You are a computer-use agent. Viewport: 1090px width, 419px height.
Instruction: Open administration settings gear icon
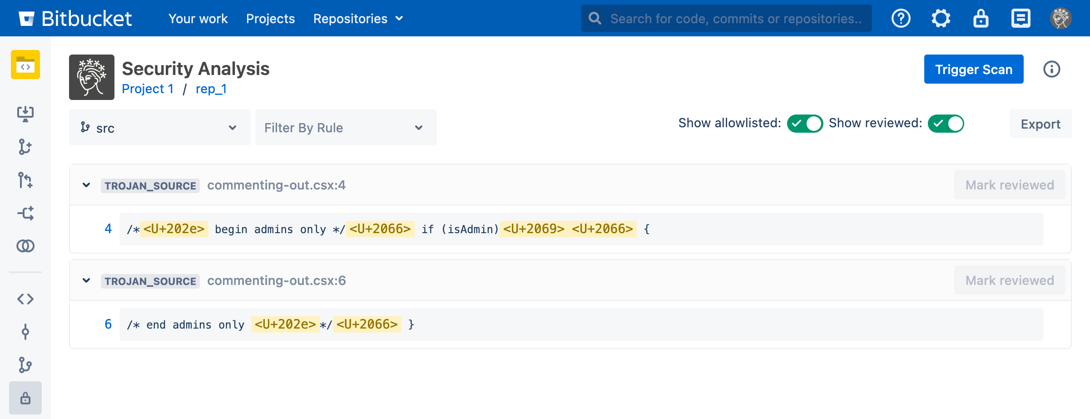pos(941,19)
